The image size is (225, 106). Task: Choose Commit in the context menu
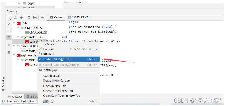68,49
